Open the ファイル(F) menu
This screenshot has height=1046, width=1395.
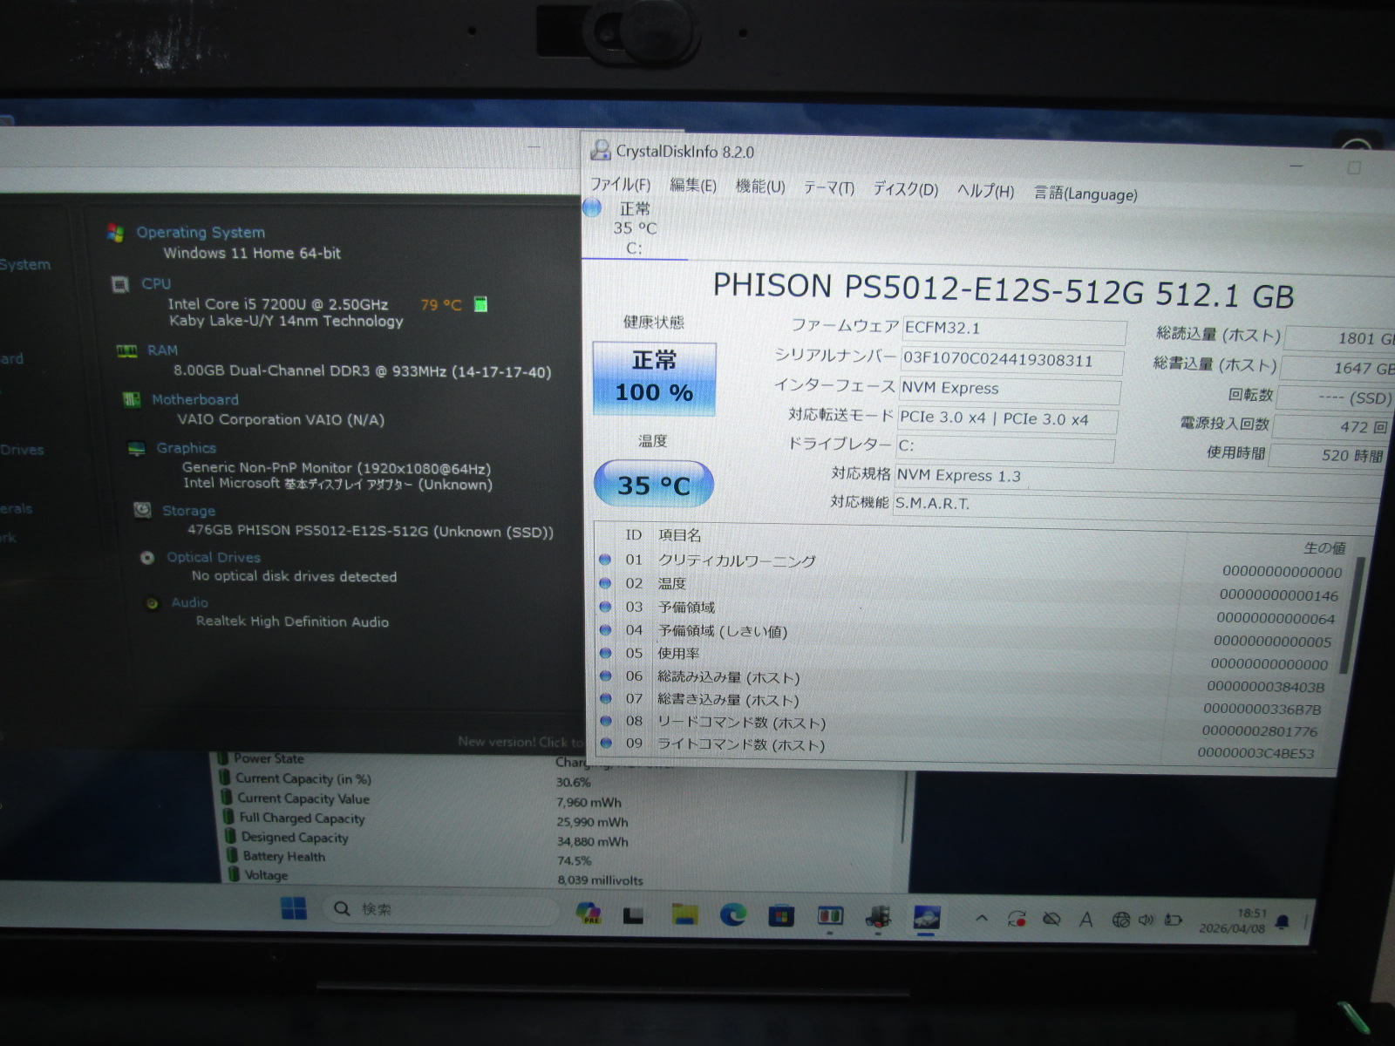pos(620,185)
